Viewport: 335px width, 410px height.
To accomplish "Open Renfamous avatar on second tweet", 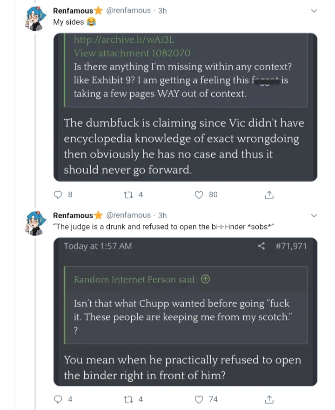I will tap(35, 223).
